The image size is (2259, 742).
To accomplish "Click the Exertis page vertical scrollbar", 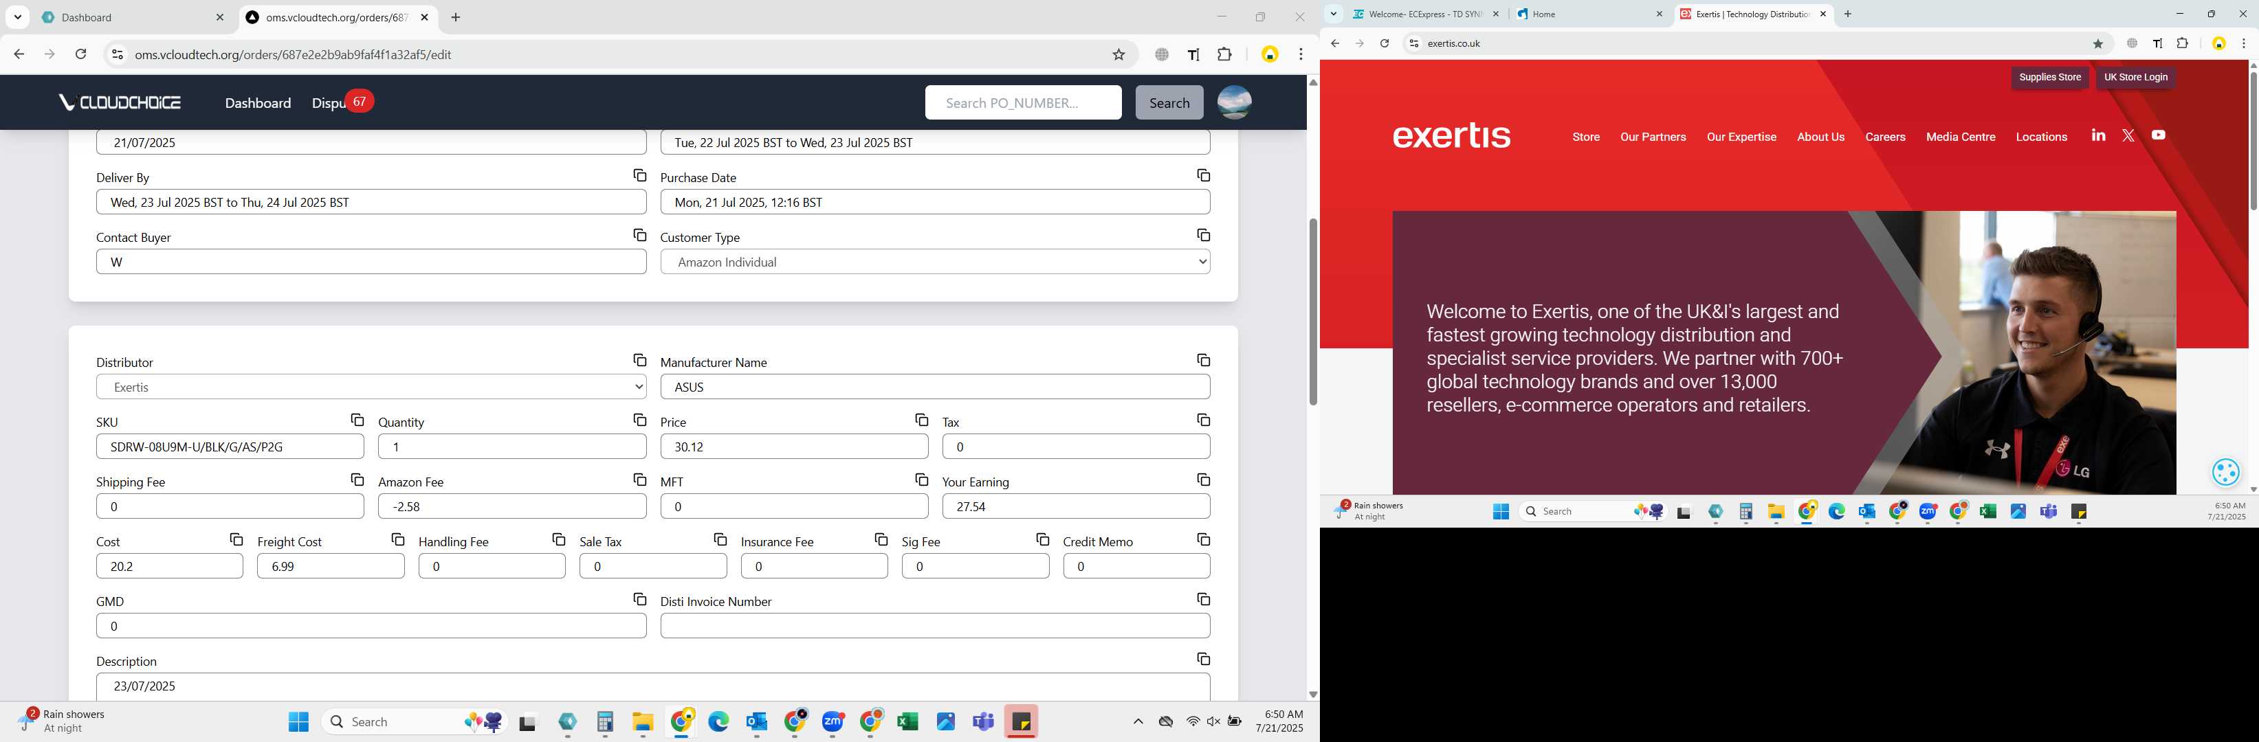I will 2252,140.
